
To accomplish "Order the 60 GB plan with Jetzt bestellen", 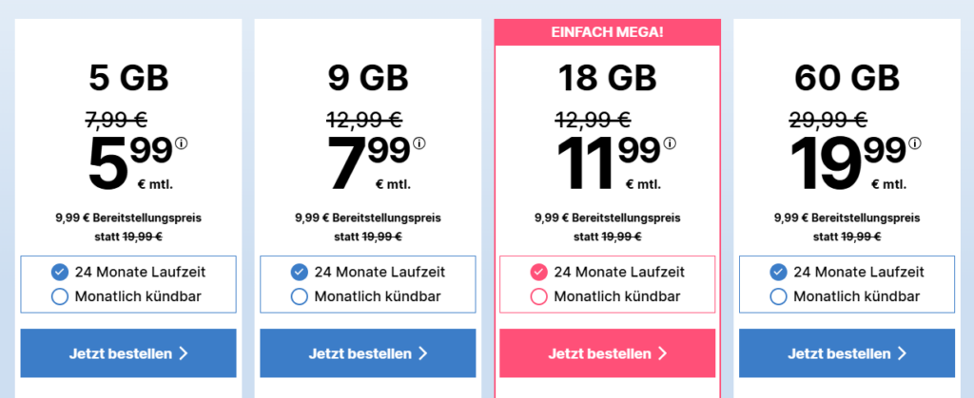I will [x=847, y=353].
